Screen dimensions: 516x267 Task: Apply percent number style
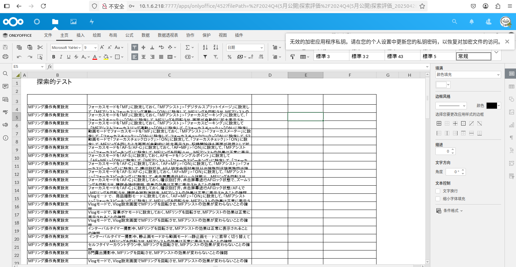point(230,57)
